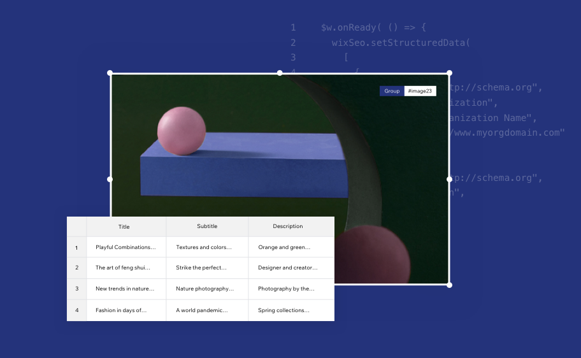Click code line 'wixSeo.setStructuredData('

401,43
